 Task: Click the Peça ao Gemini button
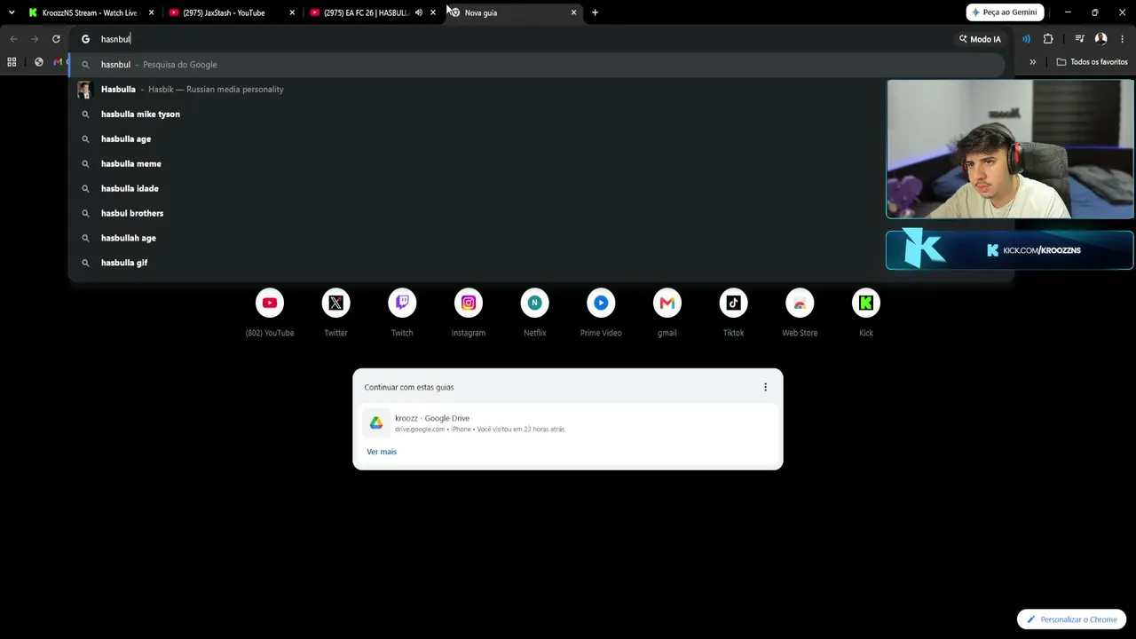[x=1006, y=12]
